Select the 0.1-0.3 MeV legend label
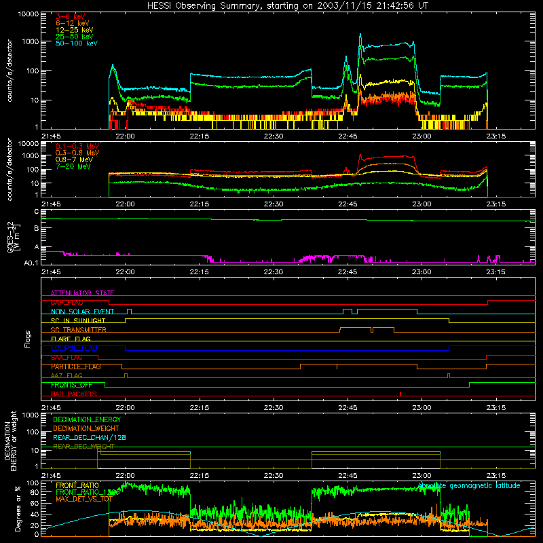543x543 pixels. 77,146
